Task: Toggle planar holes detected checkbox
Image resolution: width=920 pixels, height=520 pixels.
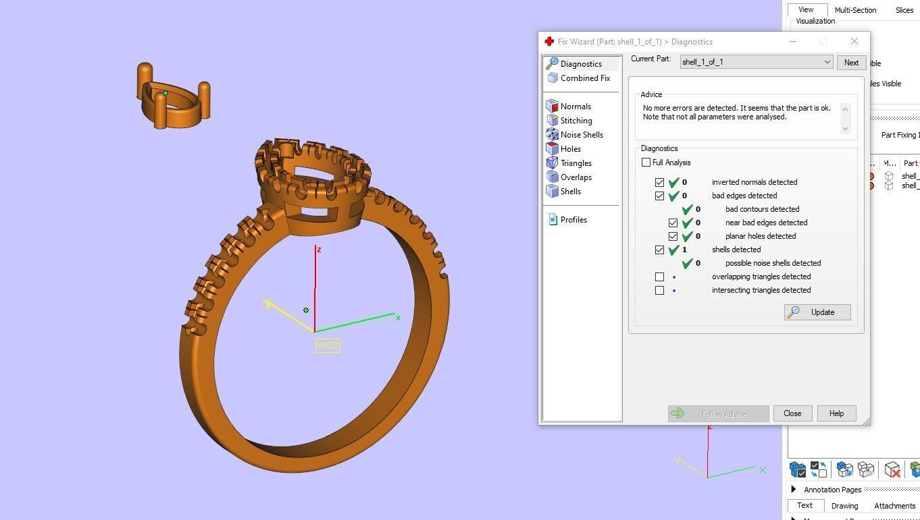Action: point(673,236)
